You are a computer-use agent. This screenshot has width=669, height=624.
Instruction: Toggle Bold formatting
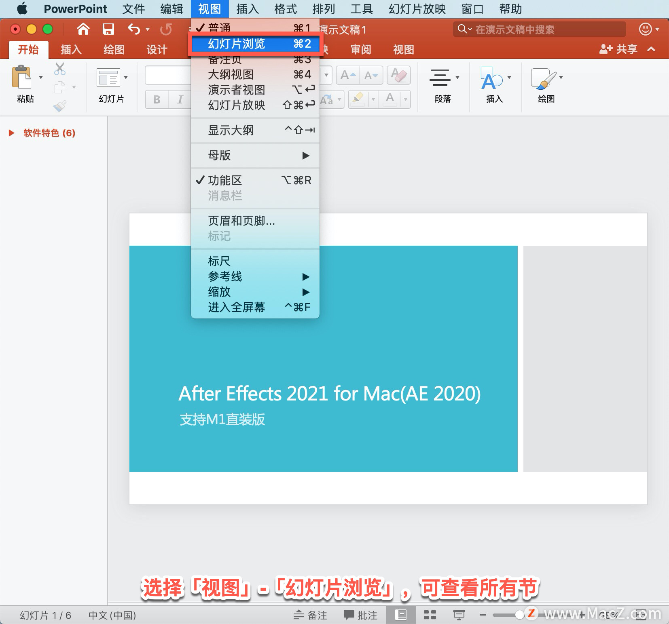[x=157, y=99]
